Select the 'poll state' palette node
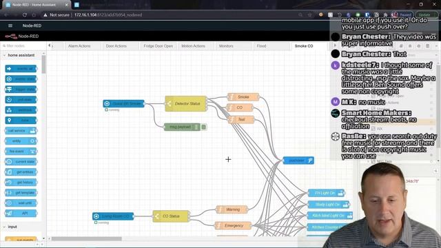Screen dimensions: 441x248 point(21,99)
